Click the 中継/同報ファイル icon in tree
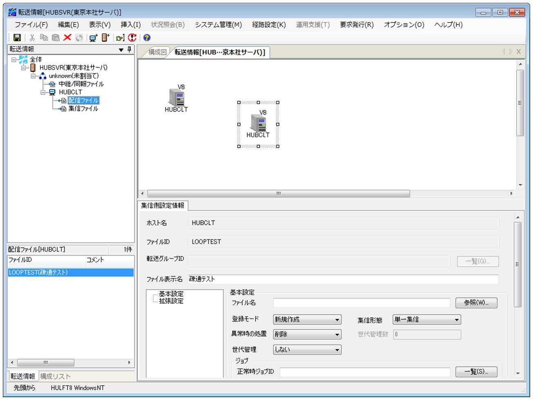The image size is (533, 400). click(x=52, y=84)
